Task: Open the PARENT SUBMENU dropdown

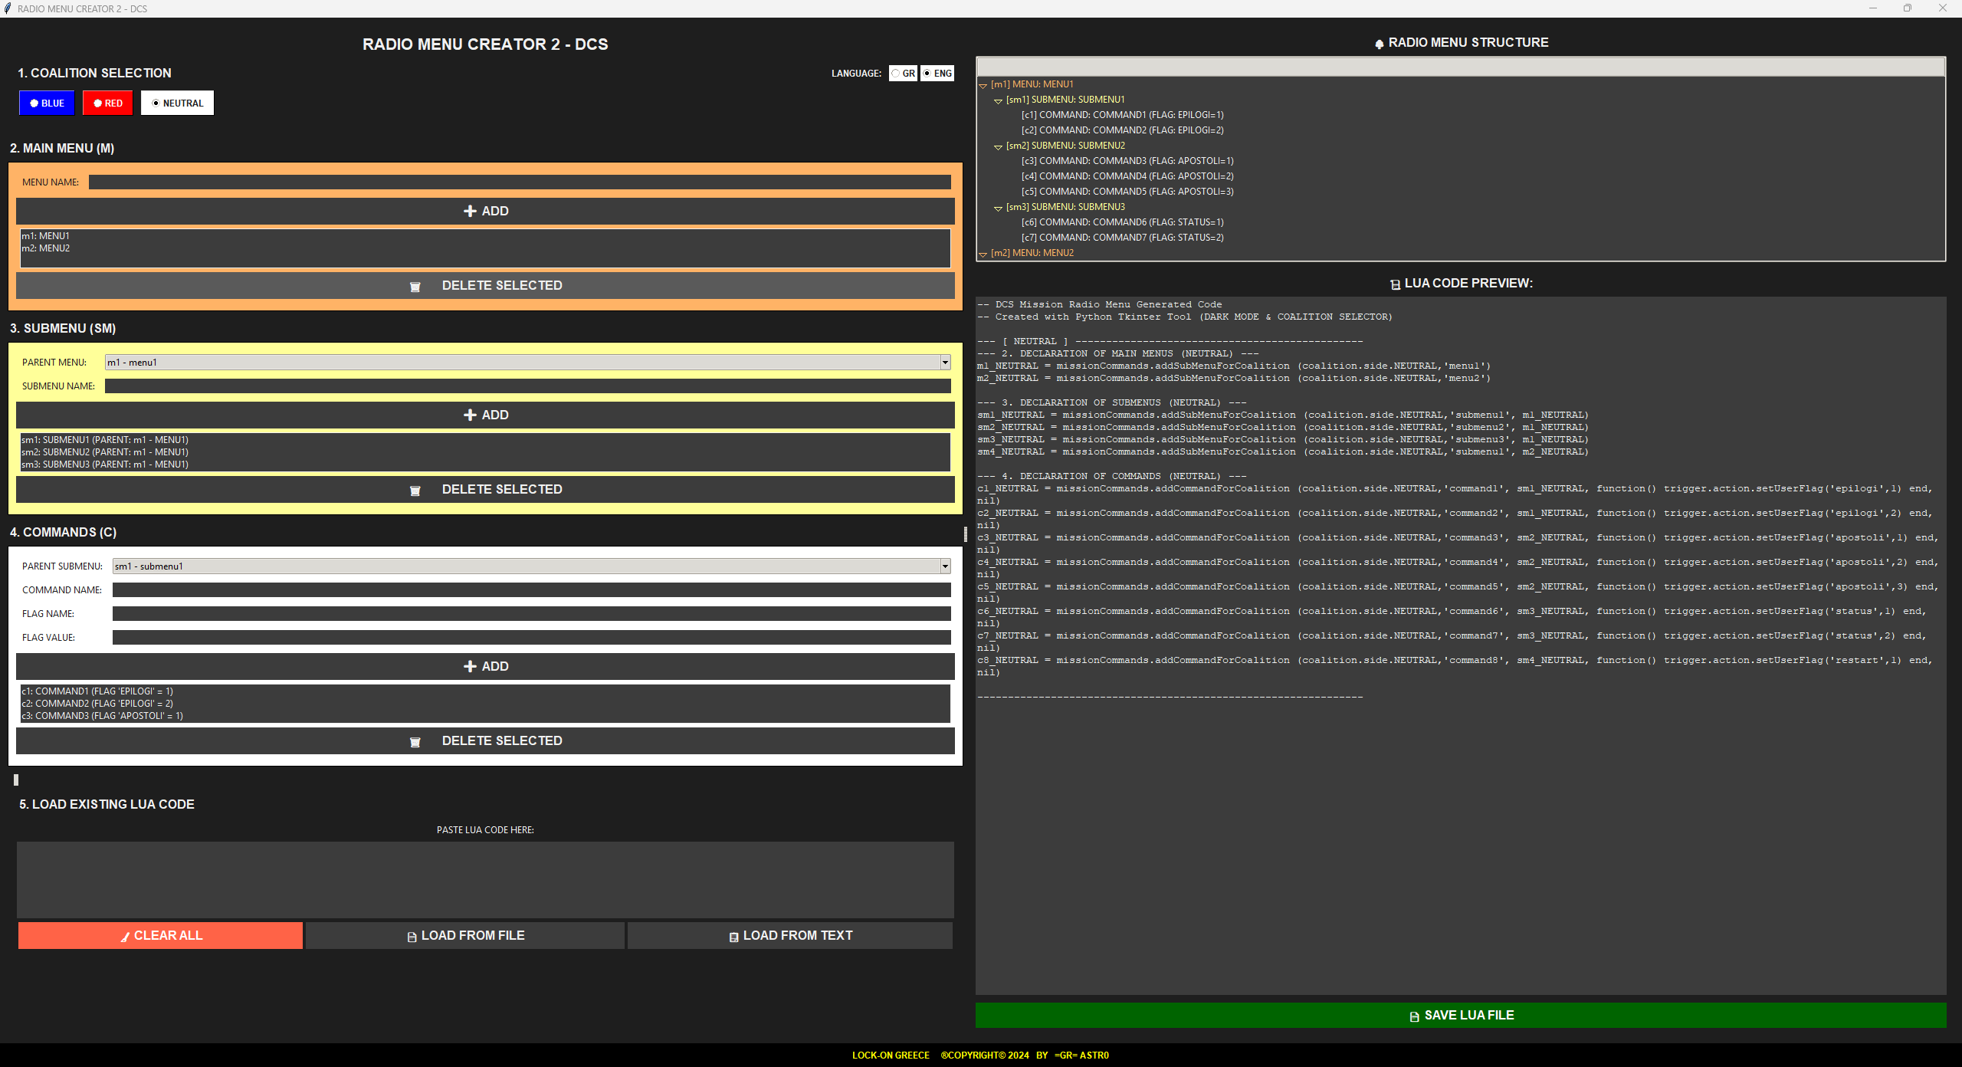Action: pos(944,566)
